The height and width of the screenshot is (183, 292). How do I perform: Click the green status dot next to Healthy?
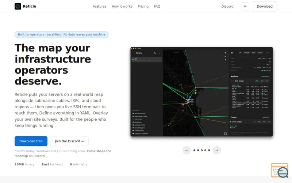(x=262, y=71)
